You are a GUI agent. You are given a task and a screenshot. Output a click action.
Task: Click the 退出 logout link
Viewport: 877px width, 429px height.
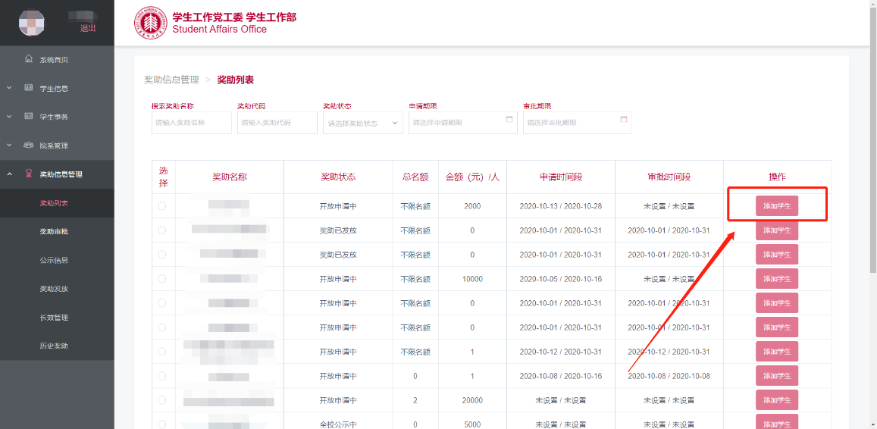88,28
